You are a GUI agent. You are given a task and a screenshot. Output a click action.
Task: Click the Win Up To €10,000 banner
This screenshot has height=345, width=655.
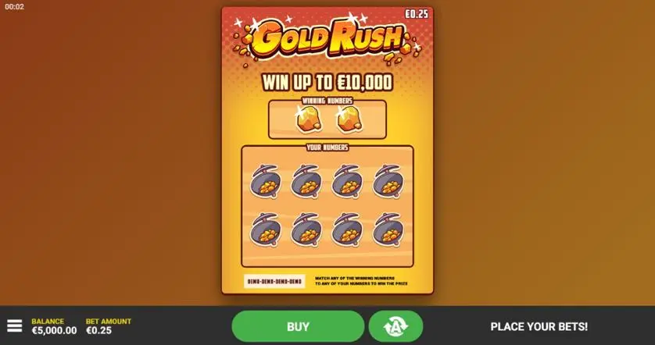click(327, 82)
